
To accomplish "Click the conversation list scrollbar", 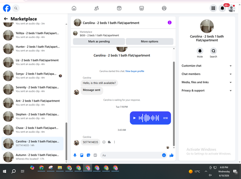I will [66, 141].
